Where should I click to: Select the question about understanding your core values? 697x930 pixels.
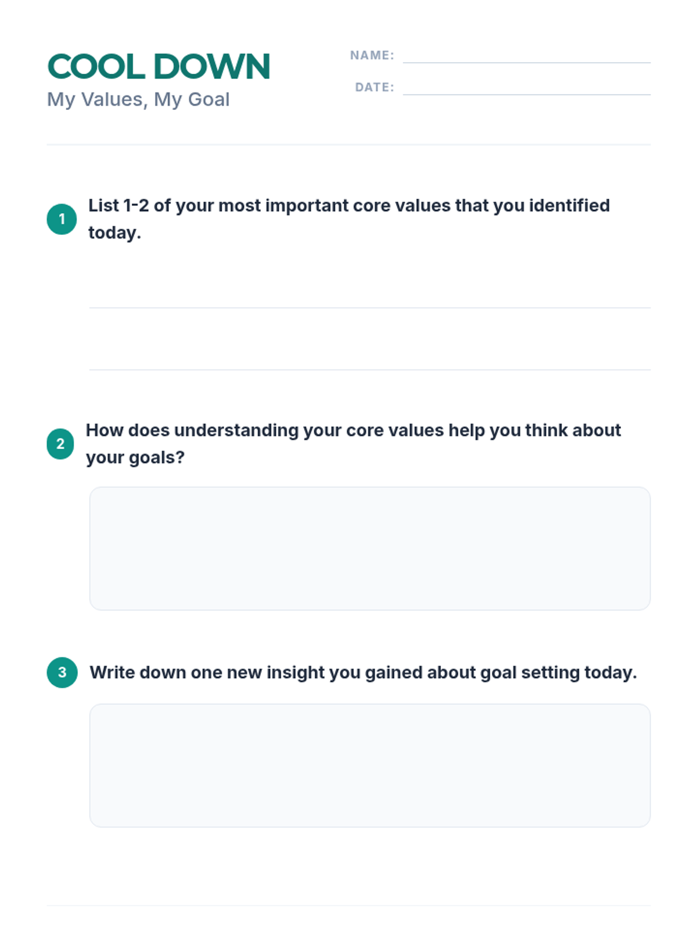pyautogui.click(x=353, y=444)
